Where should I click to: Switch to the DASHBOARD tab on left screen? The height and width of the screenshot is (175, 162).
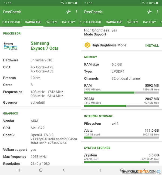coord(11,22)
